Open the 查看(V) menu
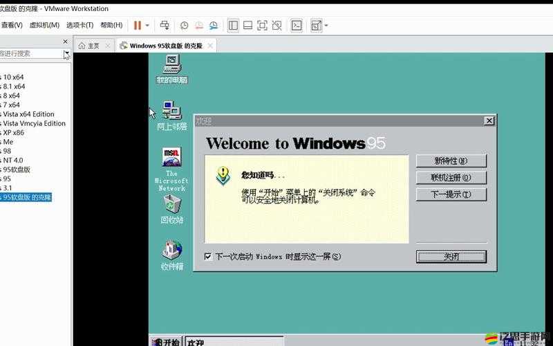 12,25
